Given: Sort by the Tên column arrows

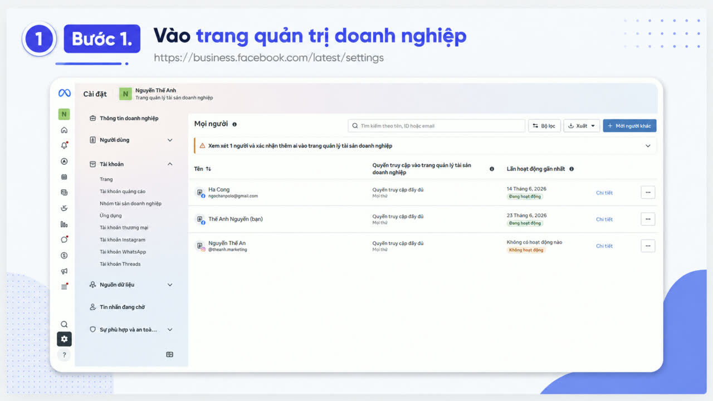Looking at the screenshot, I should pos(208,169).
